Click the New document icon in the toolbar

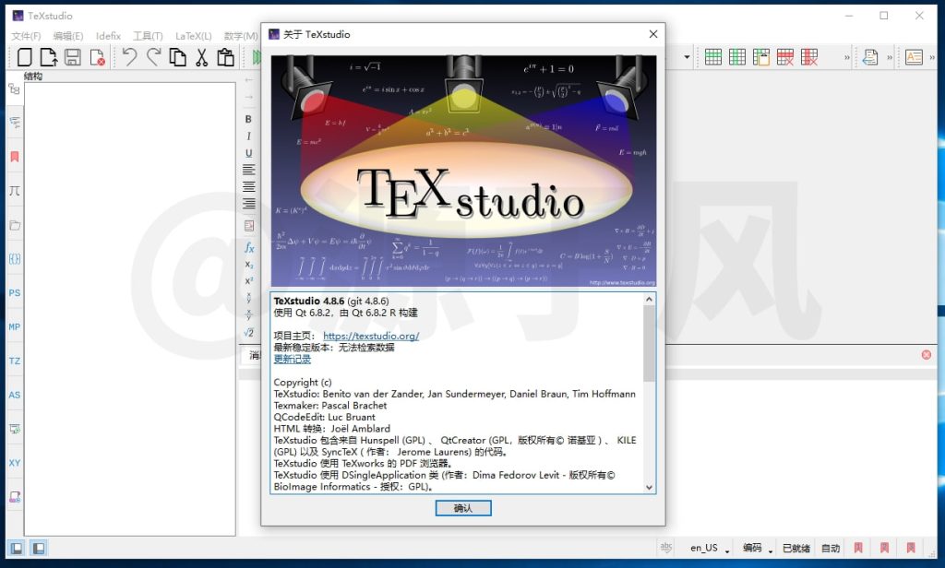point(25,57)
